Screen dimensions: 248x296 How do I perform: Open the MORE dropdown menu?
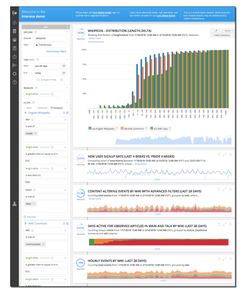[229, 31]
